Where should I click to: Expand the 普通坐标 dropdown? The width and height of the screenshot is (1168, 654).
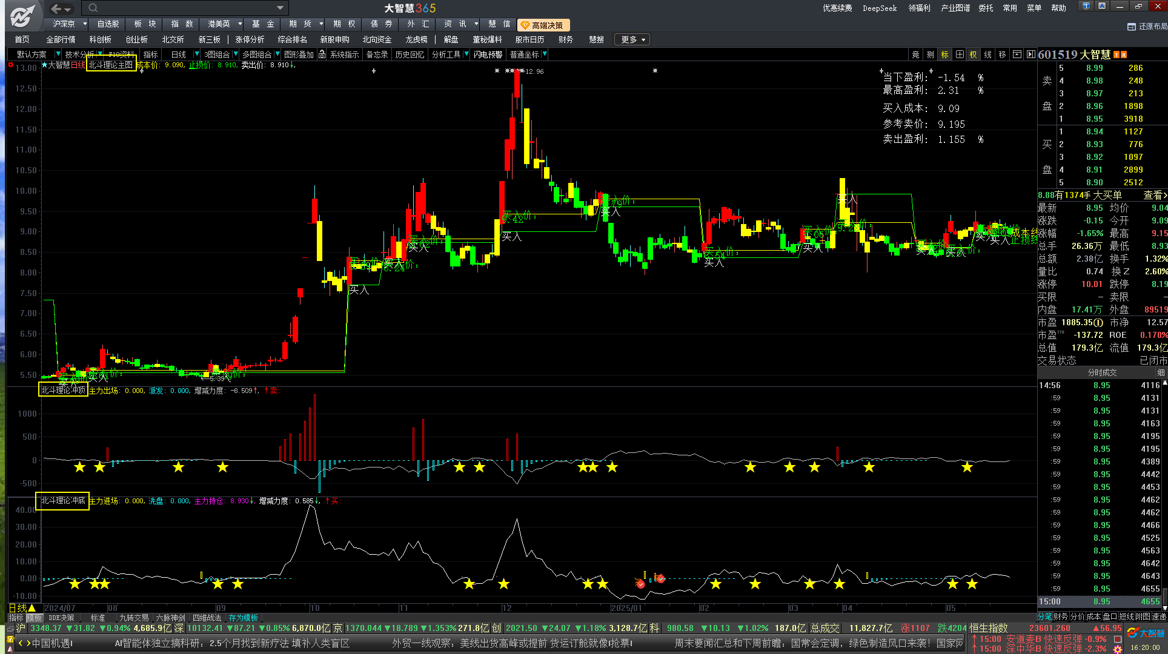coord(545,54)
